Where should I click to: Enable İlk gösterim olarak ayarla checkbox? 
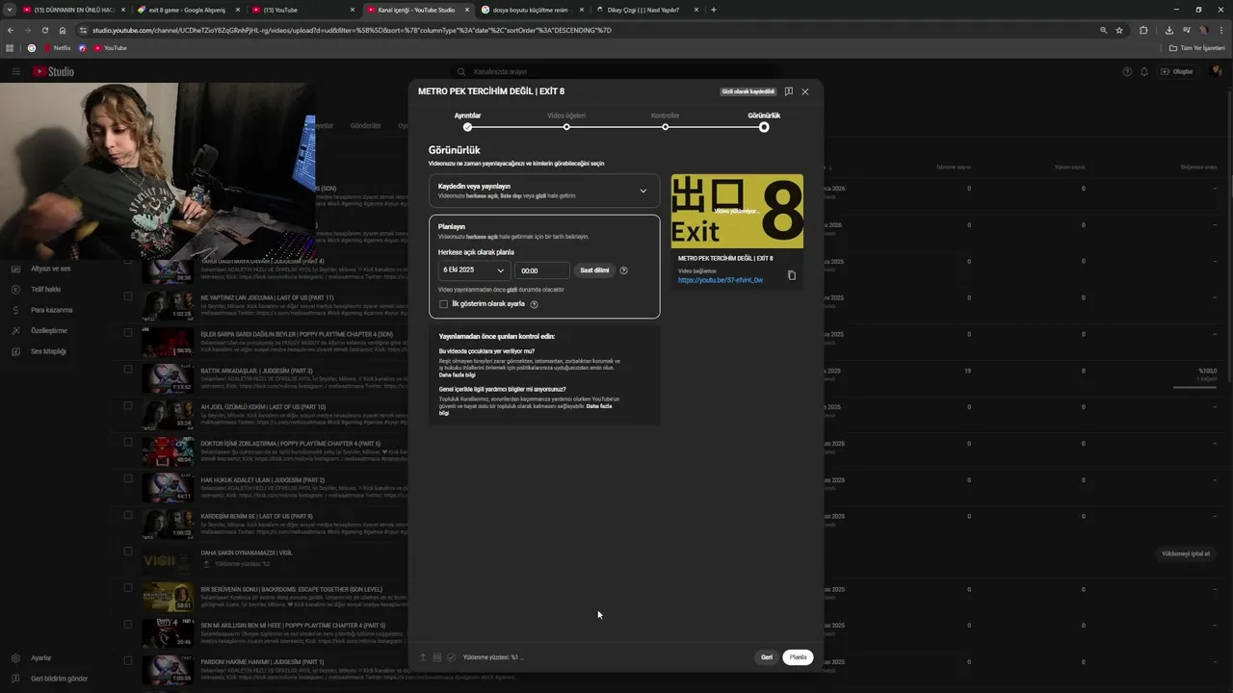(x=443, y=304)
